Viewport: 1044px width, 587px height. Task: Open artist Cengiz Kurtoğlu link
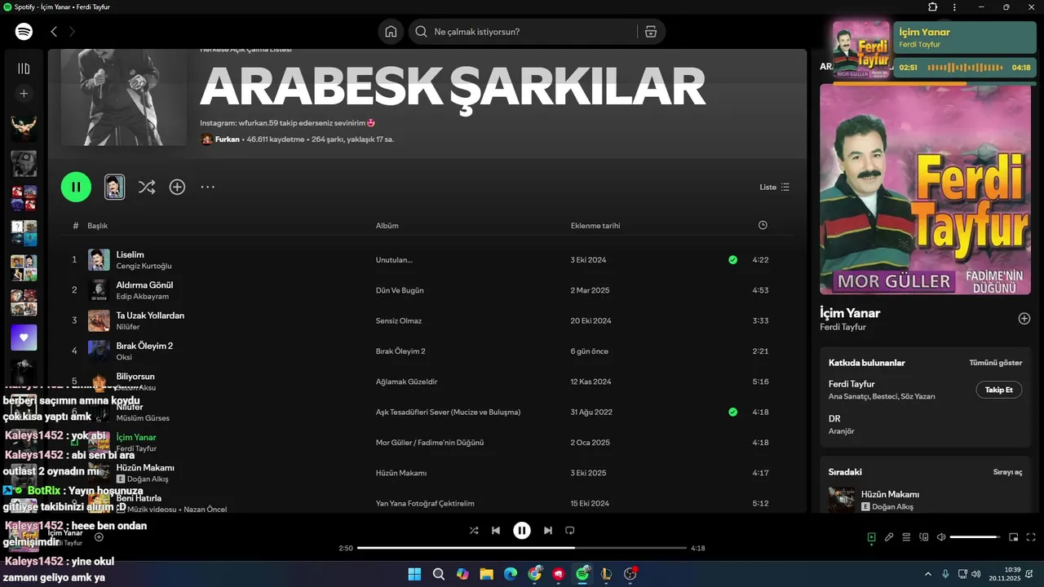144,267
